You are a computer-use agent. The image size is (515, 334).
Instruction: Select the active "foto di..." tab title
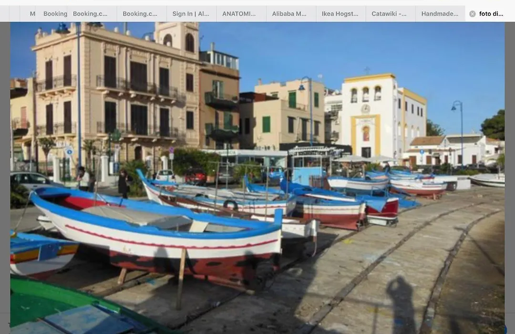(x=491, y=14)
